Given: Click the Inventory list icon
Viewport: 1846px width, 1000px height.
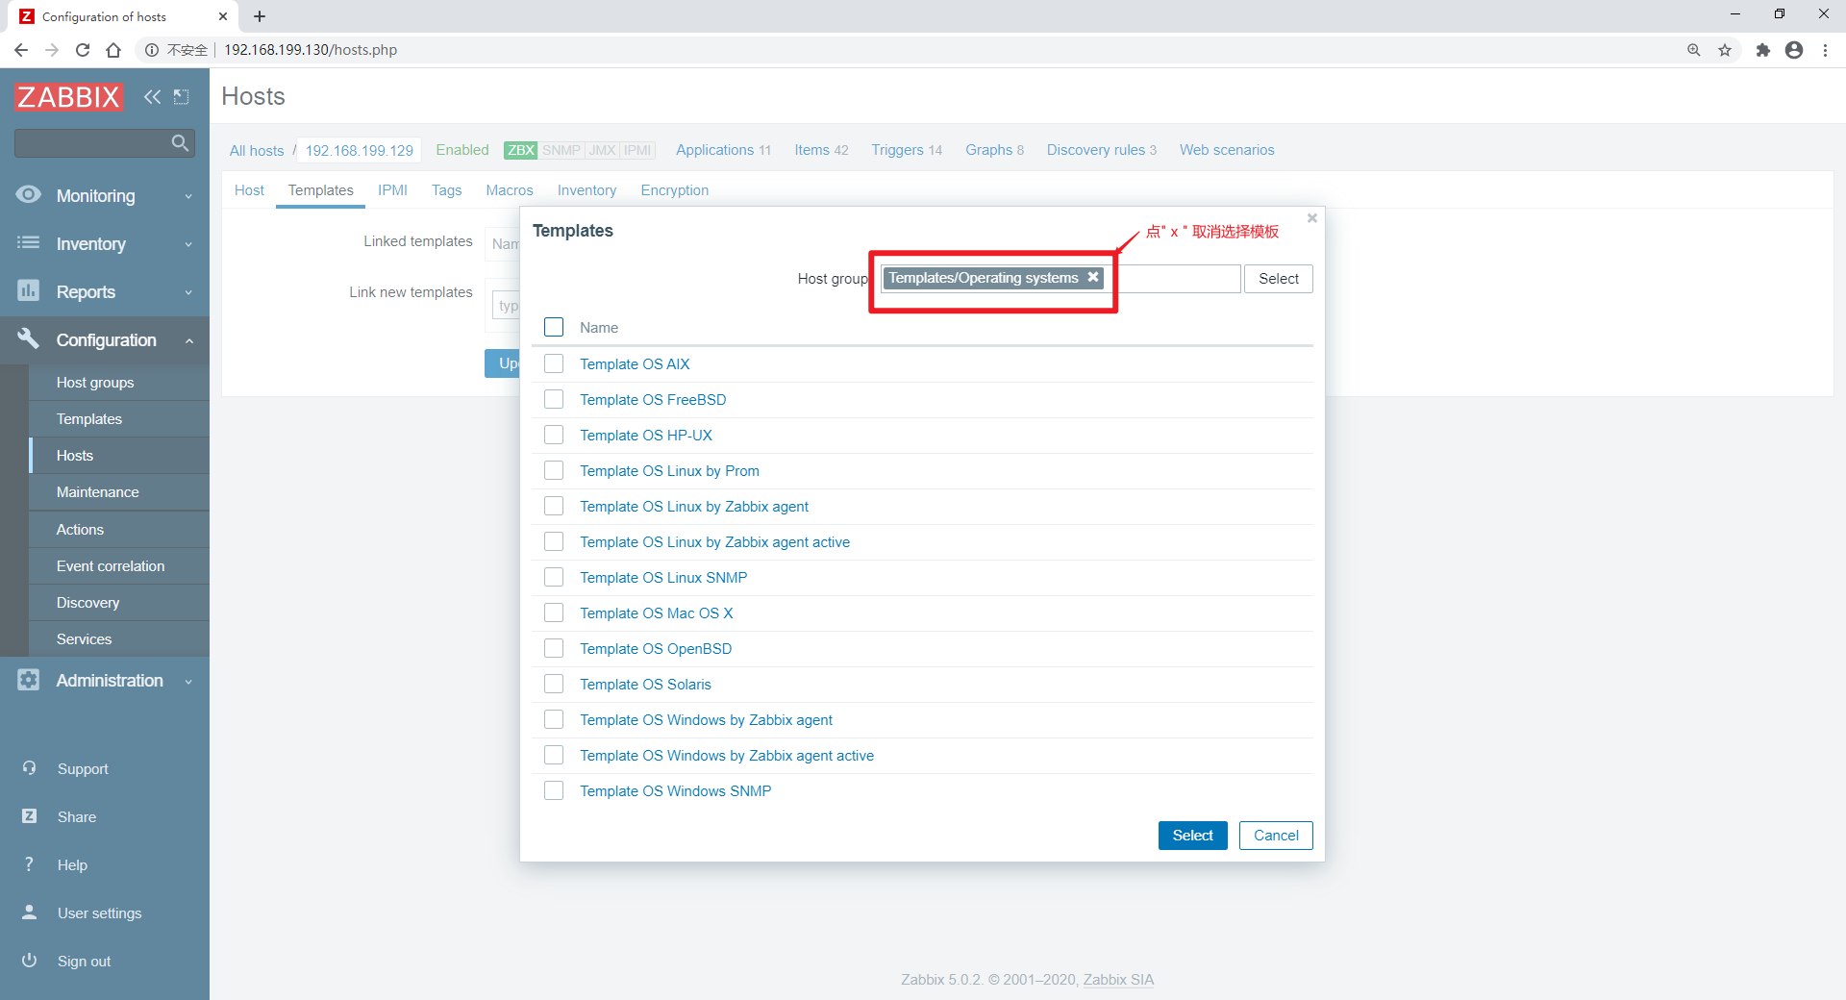Looking at the screenshot, I should tap(29, 242).
